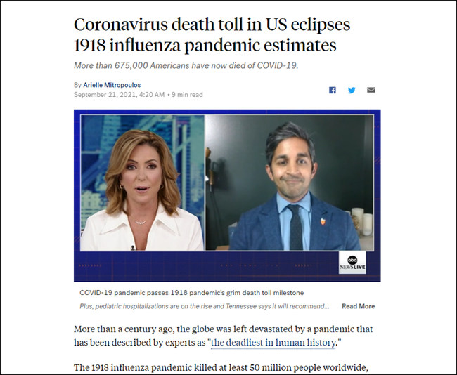This screenshot has width=457, height=375.
Task: Select the truncated pediatric hospitalizations description
Action: click(x=205, y=306)
